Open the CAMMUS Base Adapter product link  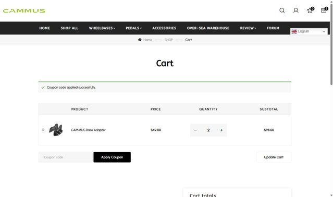click(88, 130)
